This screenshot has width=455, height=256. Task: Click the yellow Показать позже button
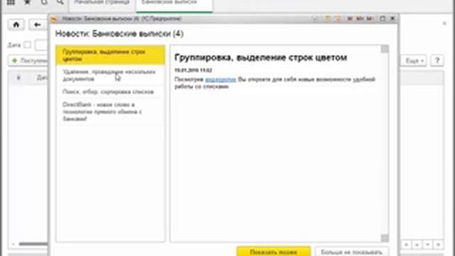(x=273, y=252)
